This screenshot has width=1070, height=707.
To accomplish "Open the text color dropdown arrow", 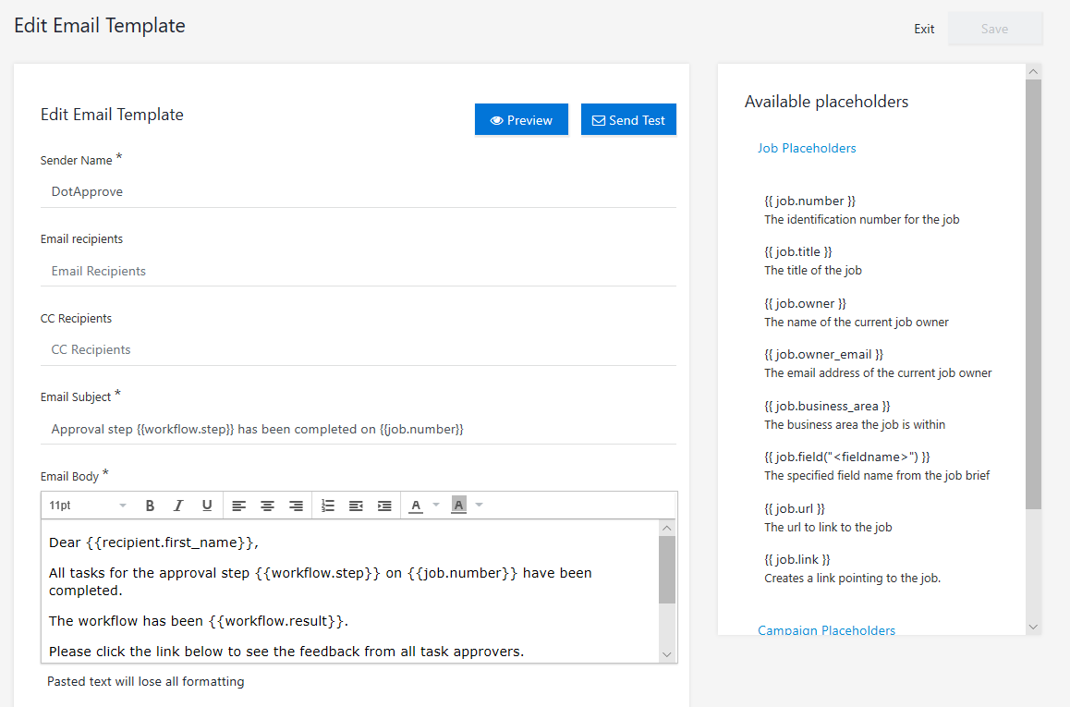I will coord(436,505).
